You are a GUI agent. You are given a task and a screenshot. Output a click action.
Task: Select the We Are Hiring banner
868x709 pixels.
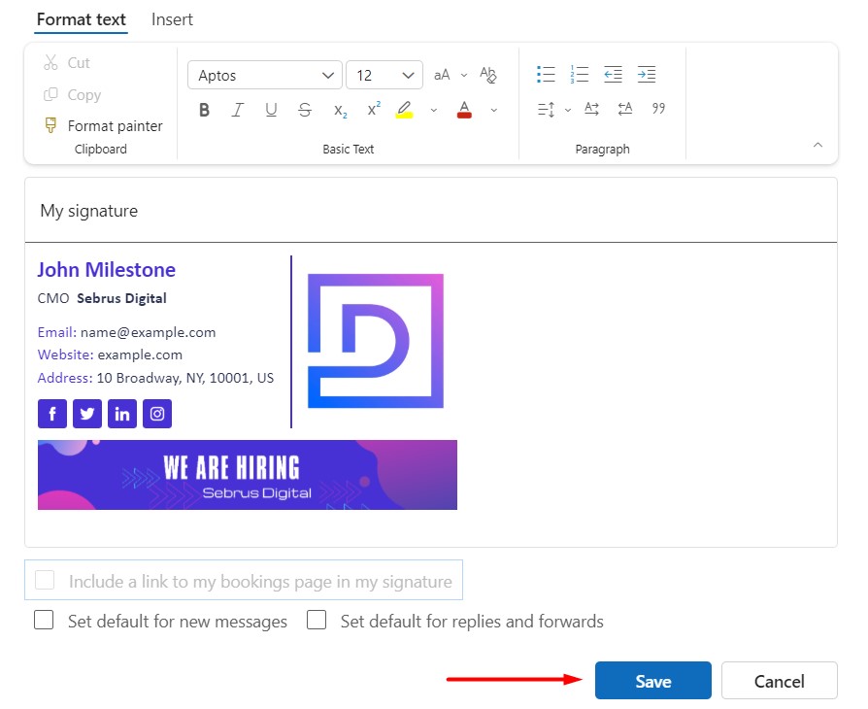pos(248,475)
